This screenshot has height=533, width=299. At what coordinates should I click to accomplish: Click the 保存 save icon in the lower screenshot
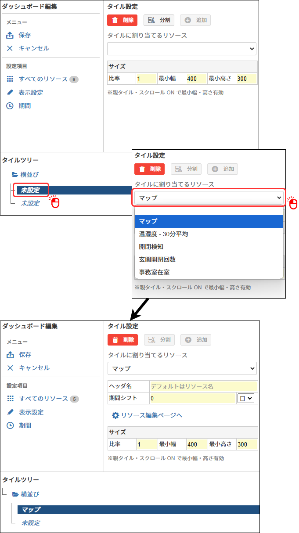coord(11,355)
